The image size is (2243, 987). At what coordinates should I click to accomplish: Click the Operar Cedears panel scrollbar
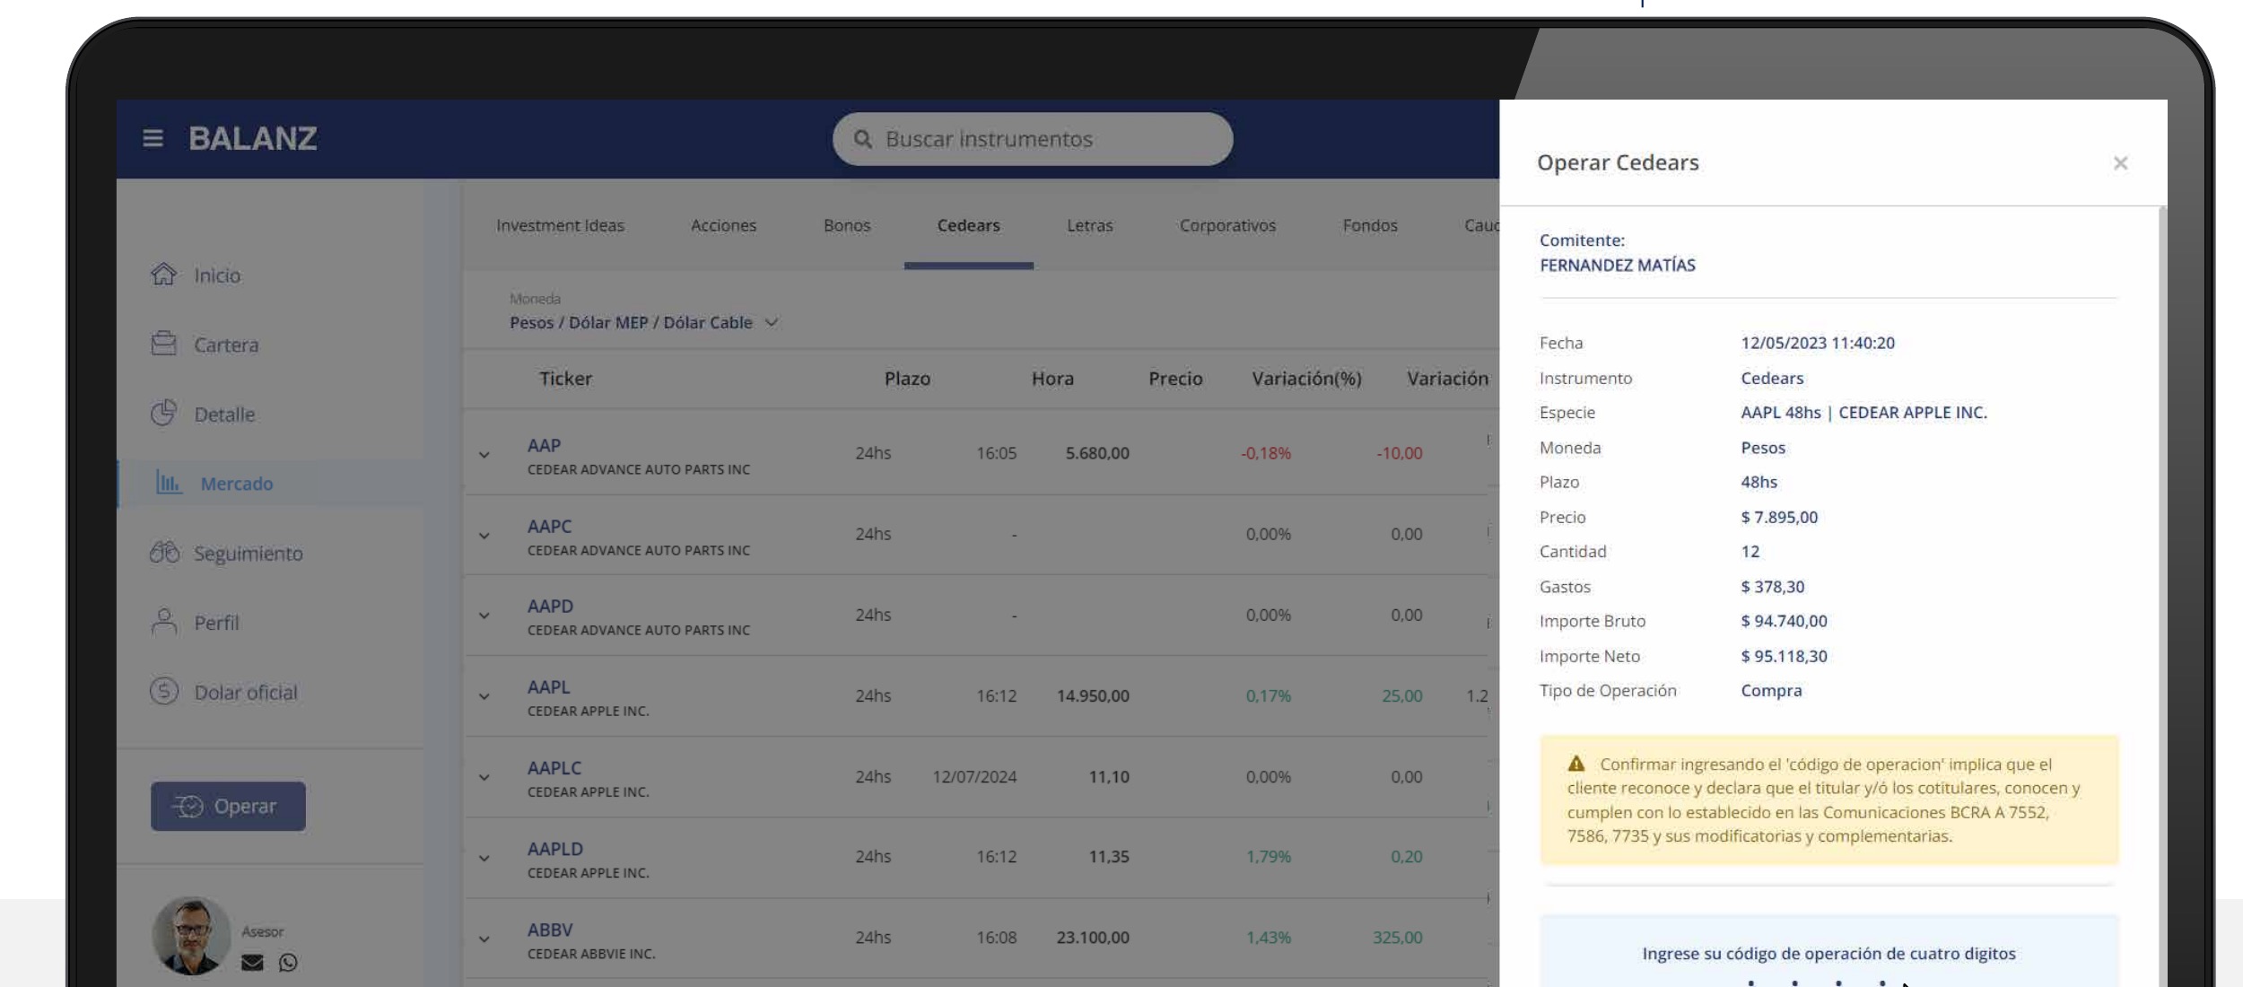click(x=2162, y=597)
